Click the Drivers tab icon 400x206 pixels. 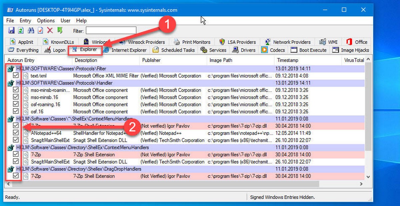pos(235,50)
